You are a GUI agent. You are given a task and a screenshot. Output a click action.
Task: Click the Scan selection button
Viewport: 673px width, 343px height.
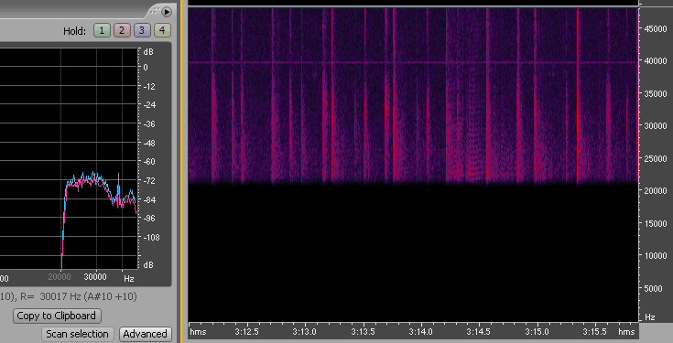(x=77, y=334)
